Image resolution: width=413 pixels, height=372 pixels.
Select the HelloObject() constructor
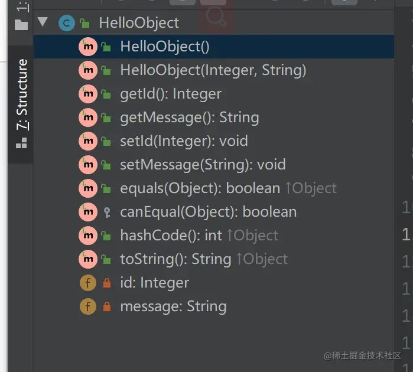pos(164,47)
